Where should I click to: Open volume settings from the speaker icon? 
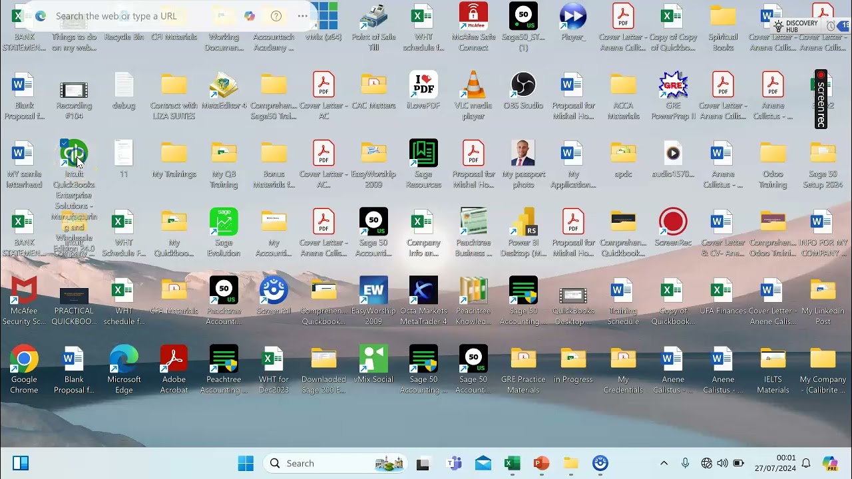pyautogui.click(x=722, y=463)
